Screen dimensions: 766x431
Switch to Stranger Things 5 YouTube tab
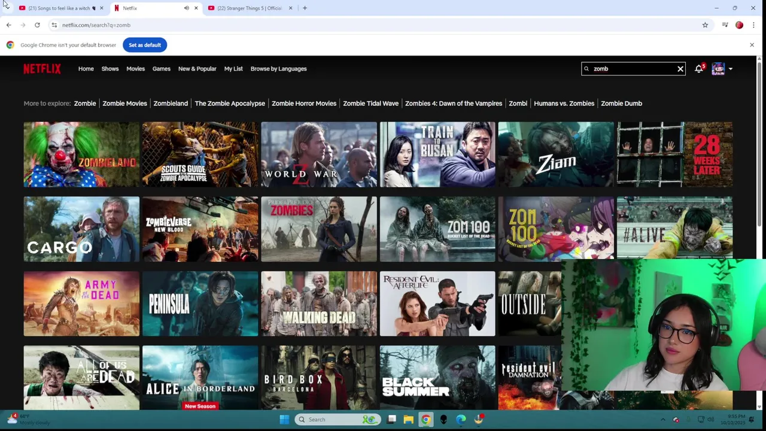coord(250,8)
